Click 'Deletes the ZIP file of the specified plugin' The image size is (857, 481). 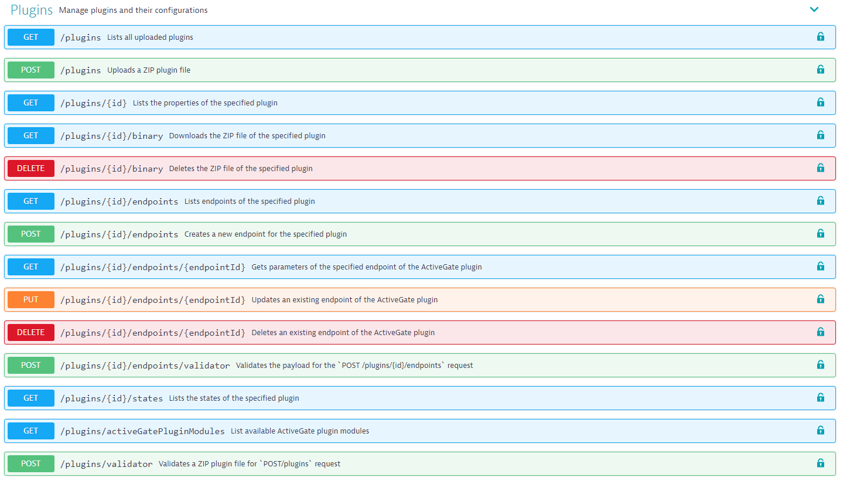(241, 169)
